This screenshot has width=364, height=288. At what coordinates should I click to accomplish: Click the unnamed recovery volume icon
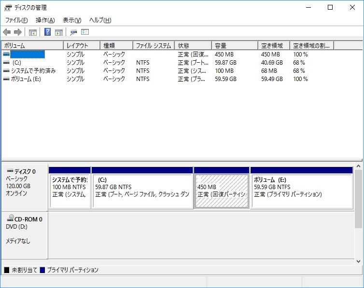[6, 54]
